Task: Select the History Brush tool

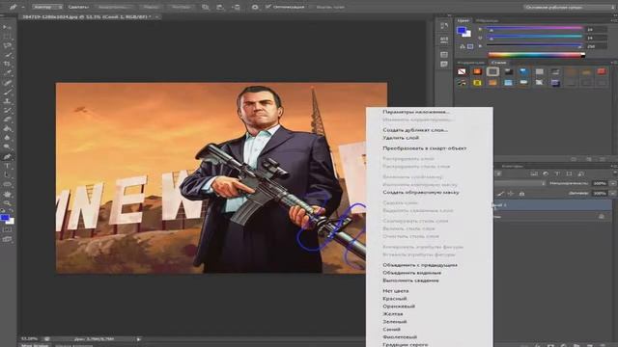Action: 7,110
